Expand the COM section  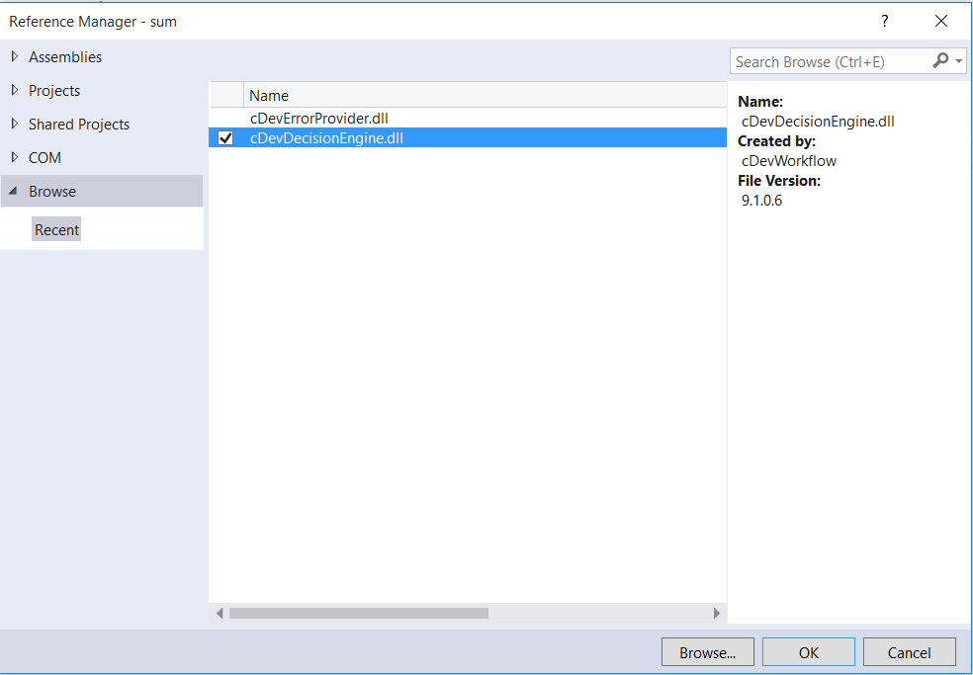[14, 157]
